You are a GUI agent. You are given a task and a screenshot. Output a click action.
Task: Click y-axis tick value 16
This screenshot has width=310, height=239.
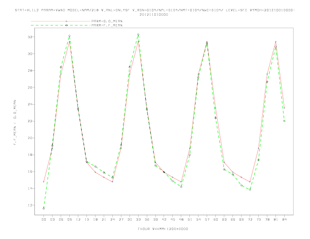coord(30,171)
